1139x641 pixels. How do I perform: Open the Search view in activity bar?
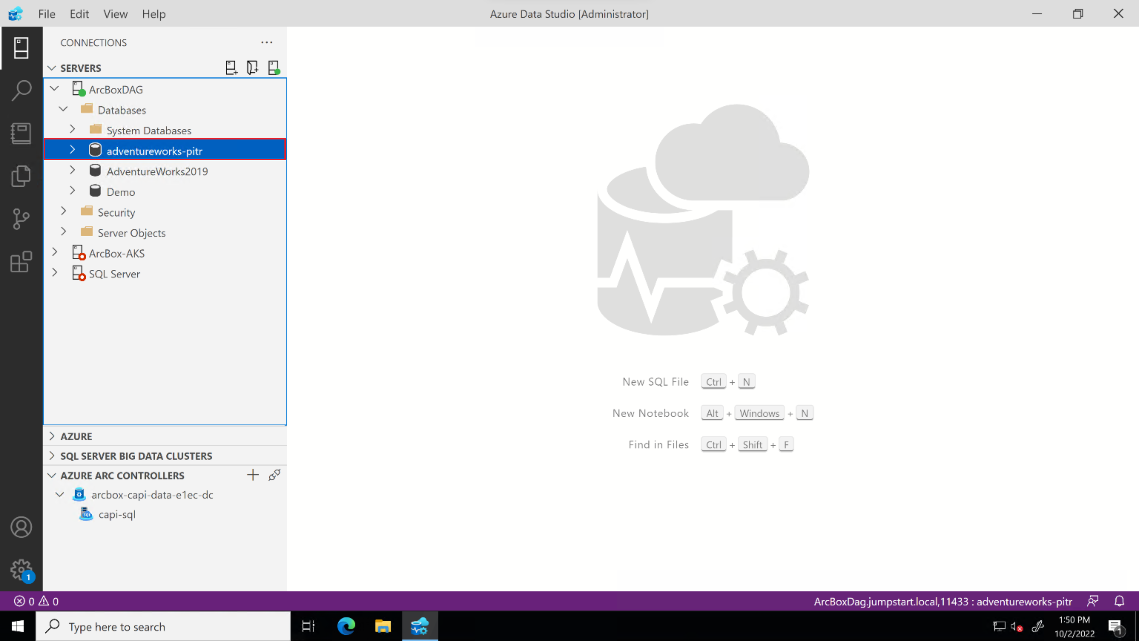21,91
